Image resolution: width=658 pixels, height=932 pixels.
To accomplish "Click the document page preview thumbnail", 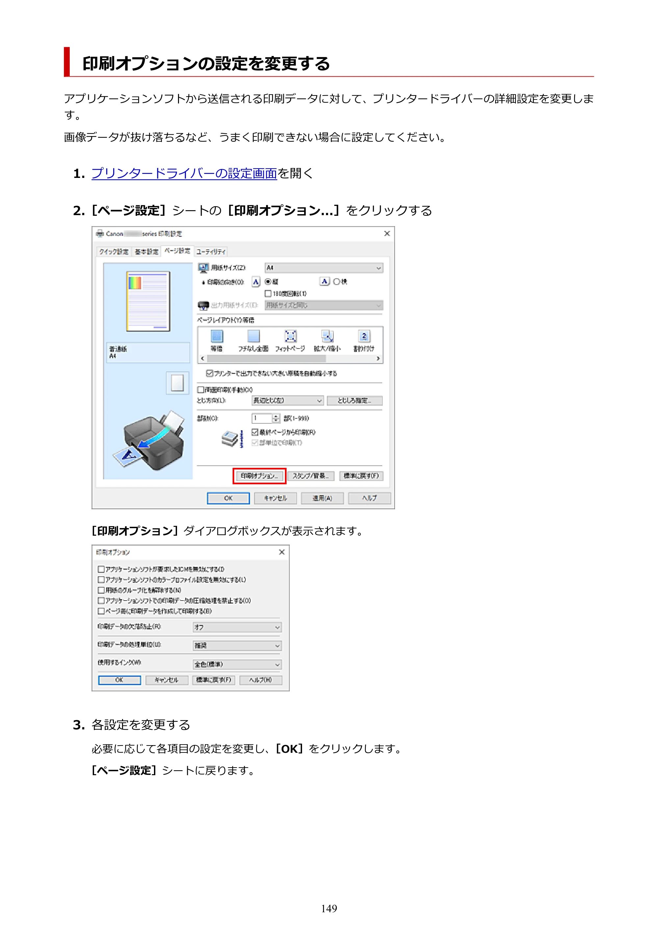I will [x=148, y=301].
